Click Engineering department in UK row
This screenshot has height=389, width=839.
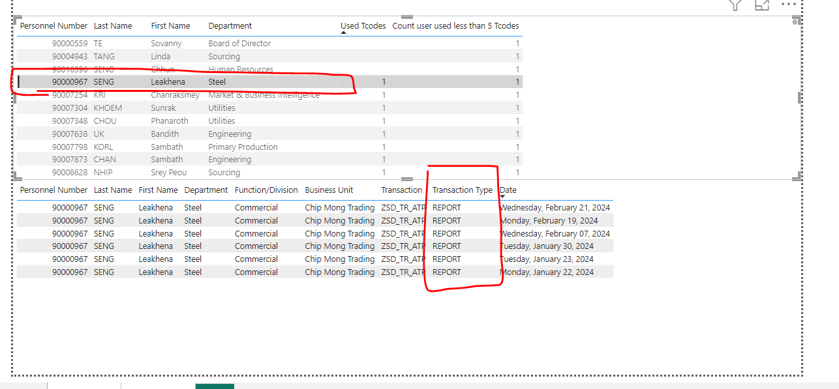pyautogui.click(x=230, y=134)
